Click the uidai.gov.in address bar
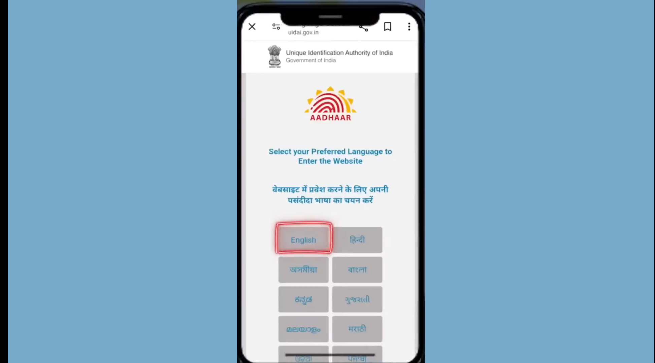Screen dimensions: 655x363 (x=303, y=32)
